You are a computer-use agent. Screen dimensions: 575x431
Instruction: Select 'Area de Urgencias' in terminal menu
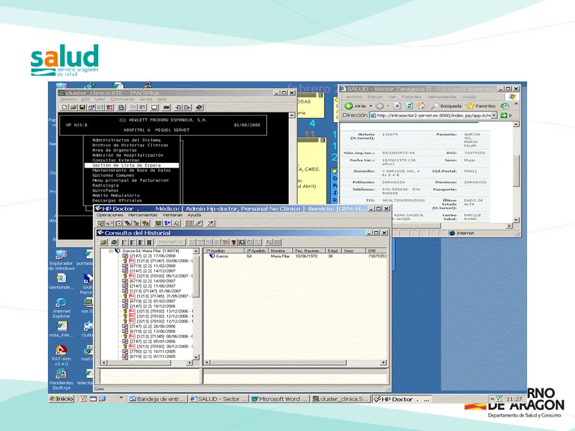114,150
